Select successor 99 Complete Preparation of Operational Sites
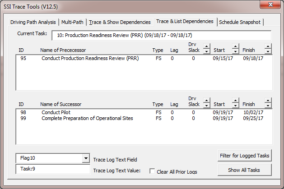The height and width of the screenshot is (189, 284). pos(144,118)
